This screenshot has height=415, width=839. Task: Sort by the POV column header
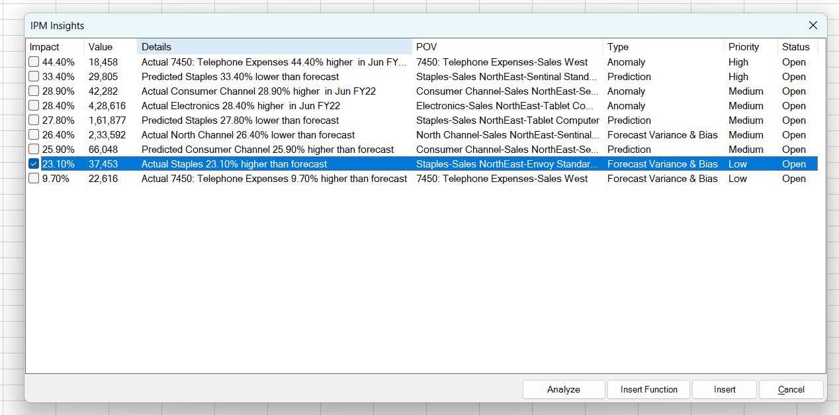pos(508,47)
